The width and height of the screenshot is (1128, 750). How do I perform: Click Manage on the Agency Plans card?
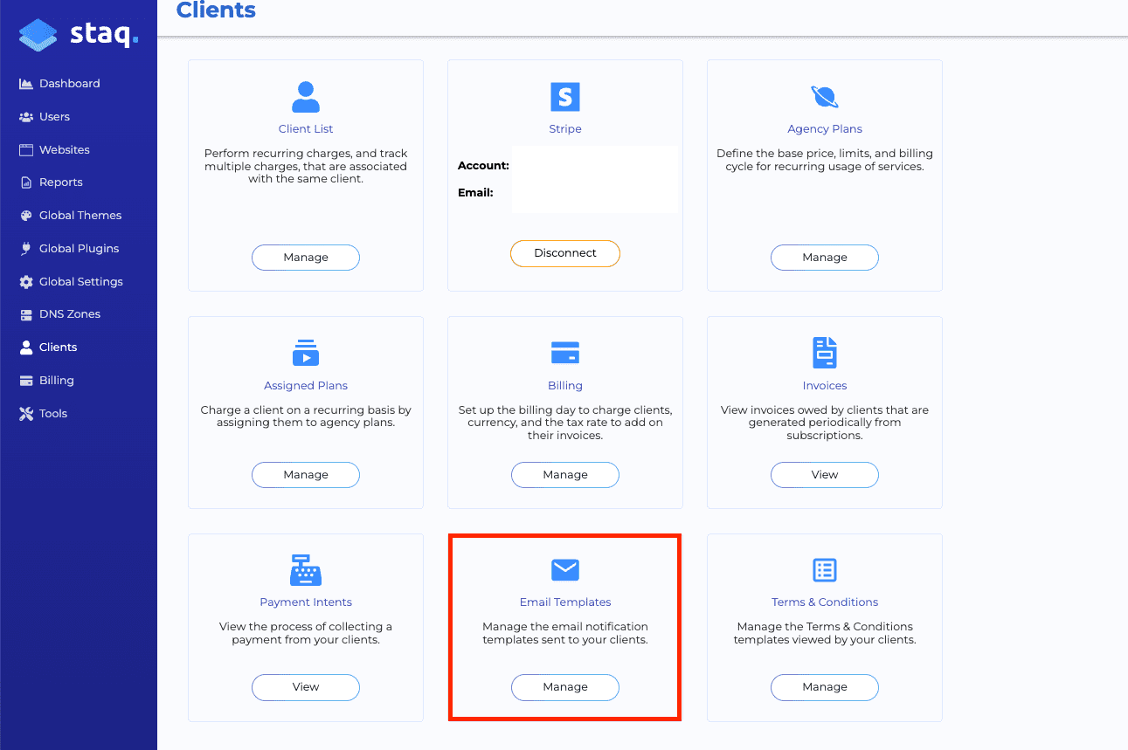824,257
